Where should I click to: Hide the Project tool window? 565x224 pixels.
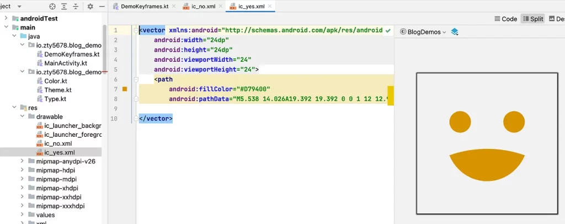click(102, 7)
